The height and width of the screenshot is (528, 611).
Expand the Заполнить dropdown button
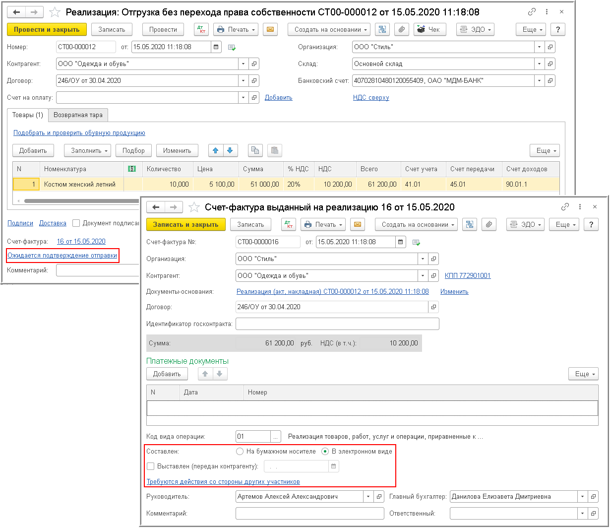coord(87,150)
